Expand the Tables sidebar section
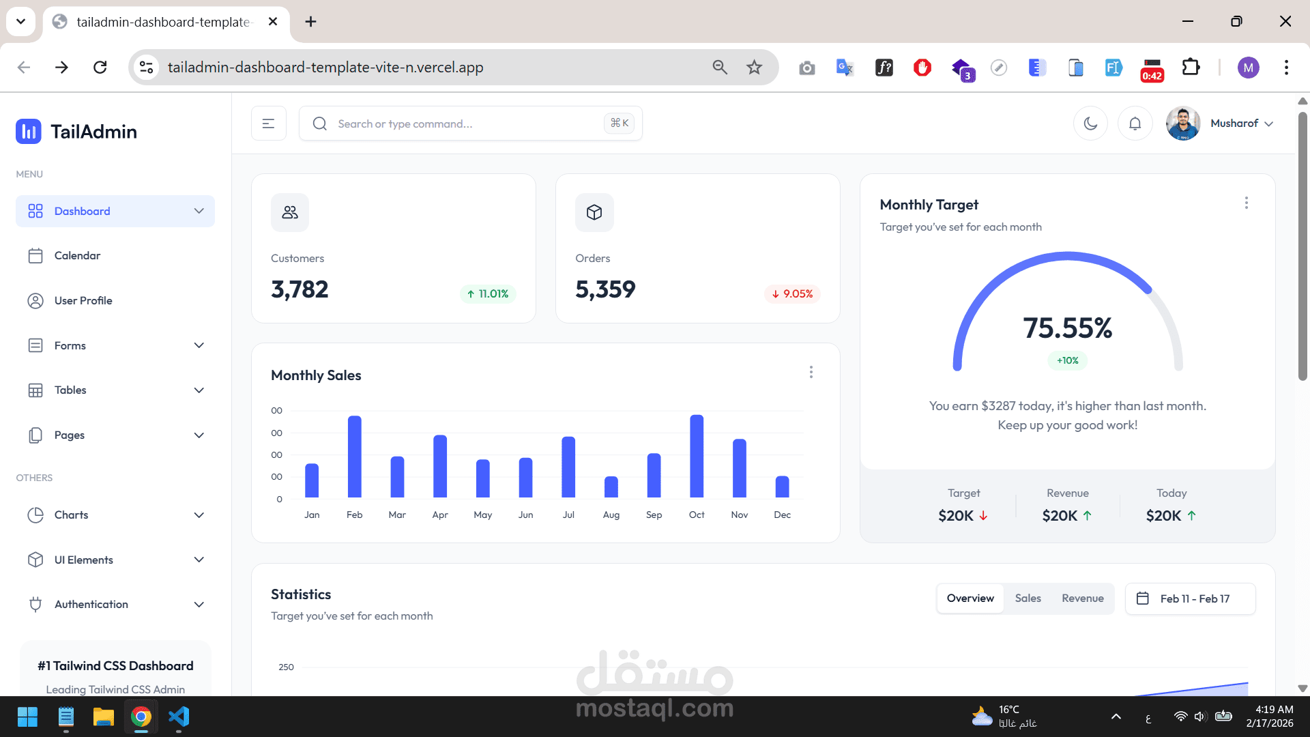The width and height of the screenshot is (1310, 737). coord(72,390)
